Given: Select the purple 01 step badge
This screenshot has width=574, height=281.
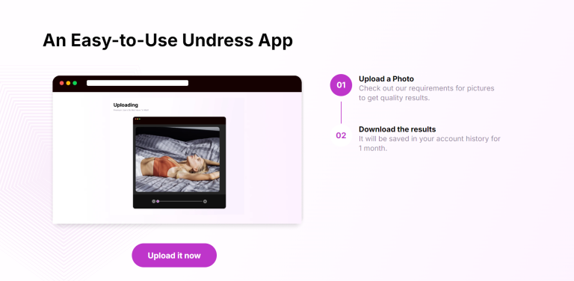Looking at the screenshot, I should point(341,85).
